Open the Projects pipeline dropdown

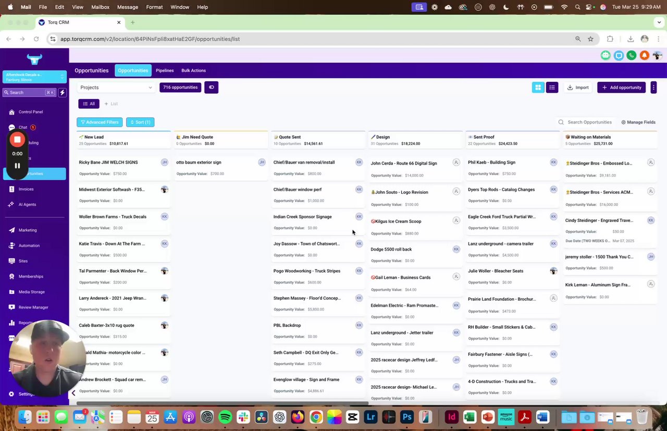[116, 88]
